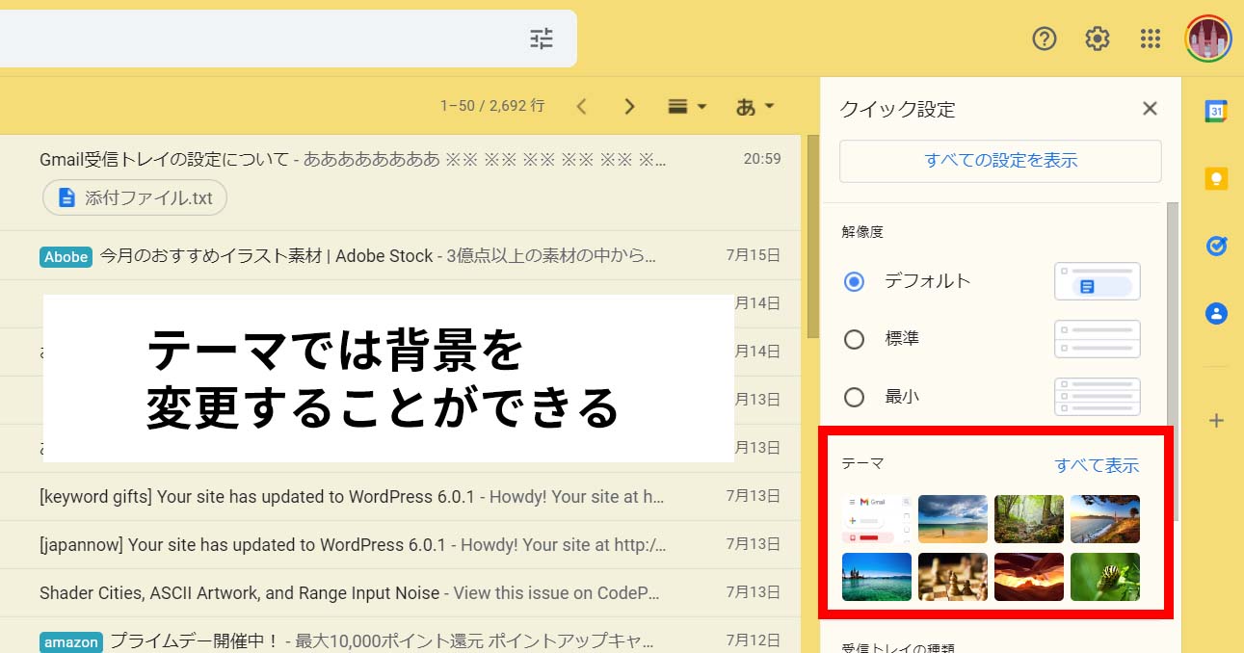Screen dimensions: 1244x653
Task: Open [keyword gifts] WordPress 6.0.1 email
Action: coord(400,496)
